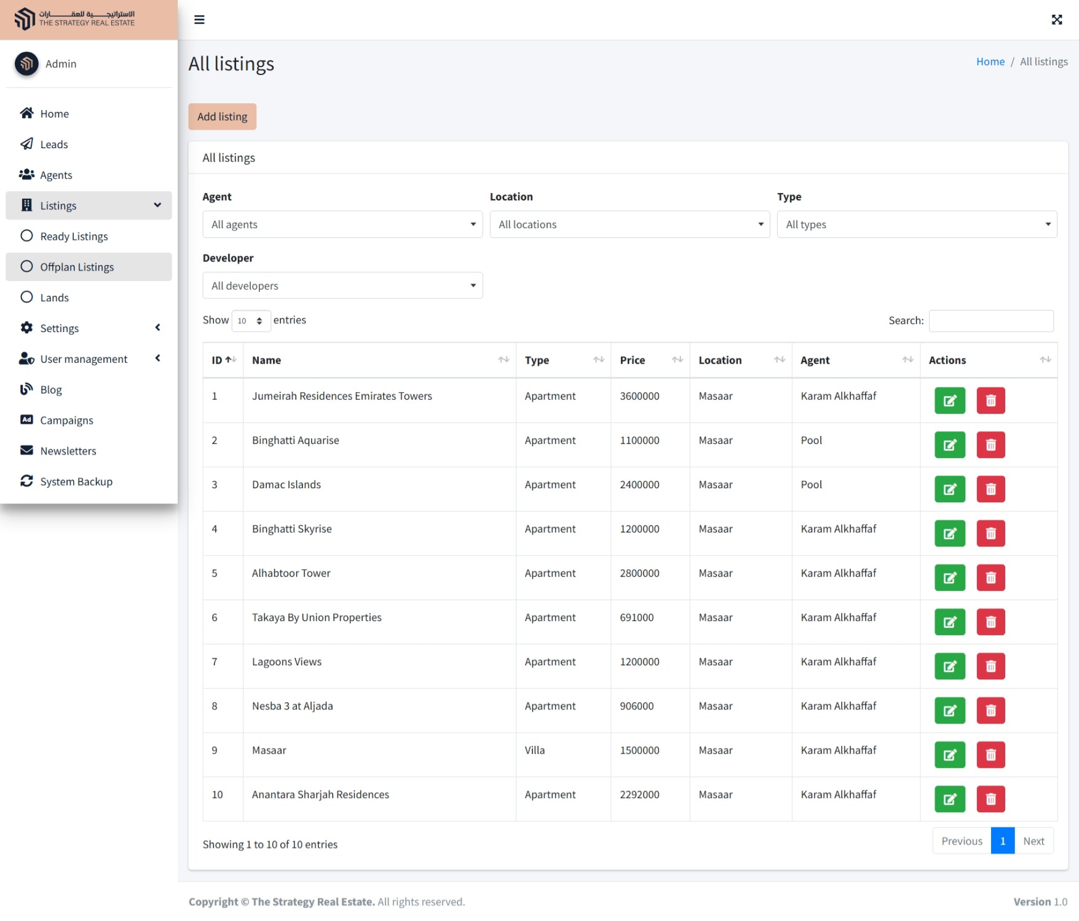Click the Admin profile avatar
The width and height of the screenshot is (1079, 921).
point(26,63)
